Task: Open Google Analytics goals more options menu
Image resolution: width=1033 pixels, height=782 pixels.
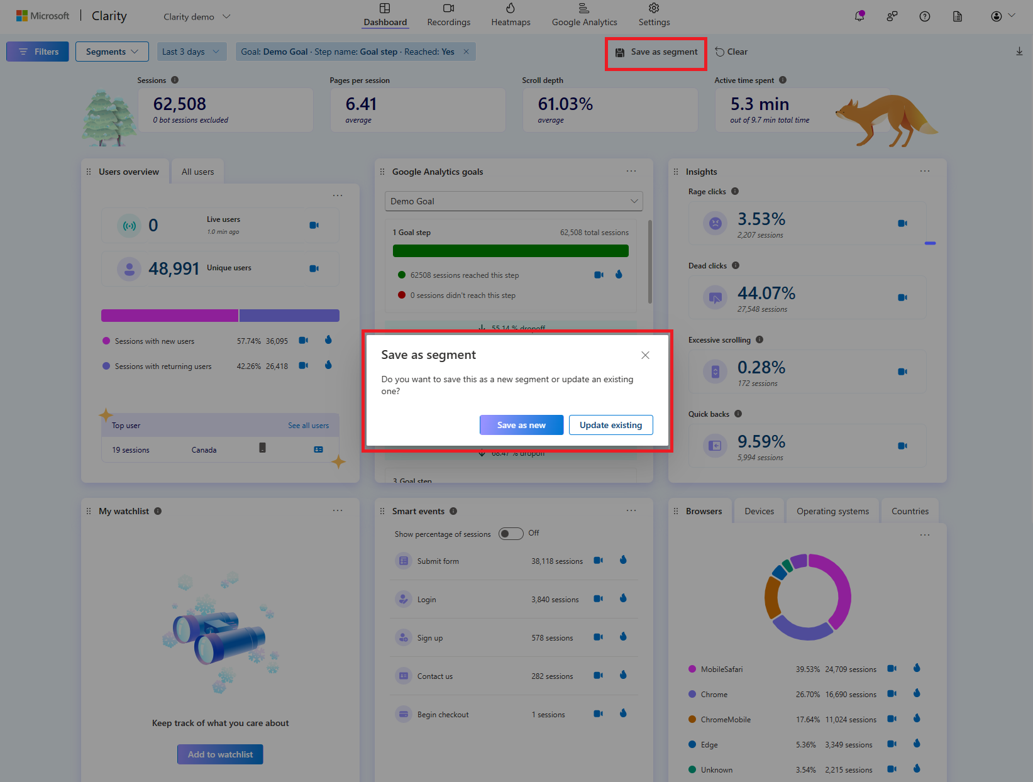Action: [x=631, y=171]
